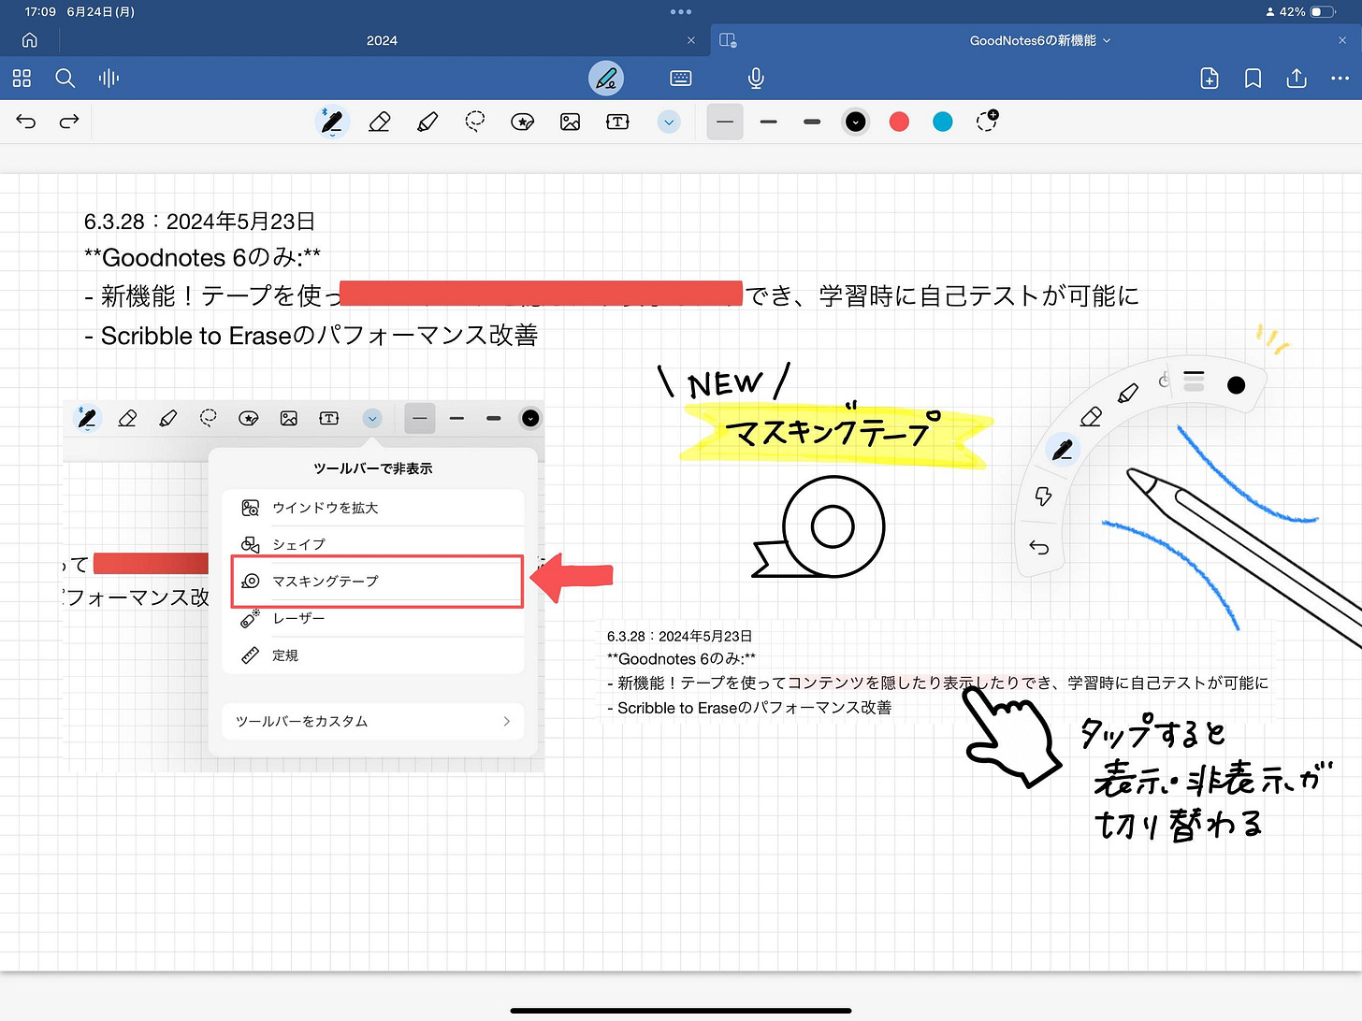The height and width of the screenshot is (1021, 1362).
Task: Open the audio waveform recordings icon
Action: click(x=109, y=79)
